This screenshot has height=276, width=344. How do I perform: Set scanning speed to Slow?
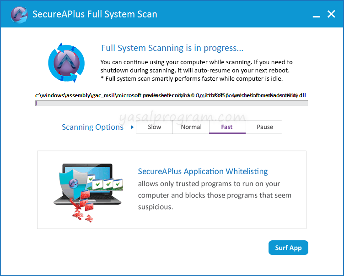tap(155, 127)
